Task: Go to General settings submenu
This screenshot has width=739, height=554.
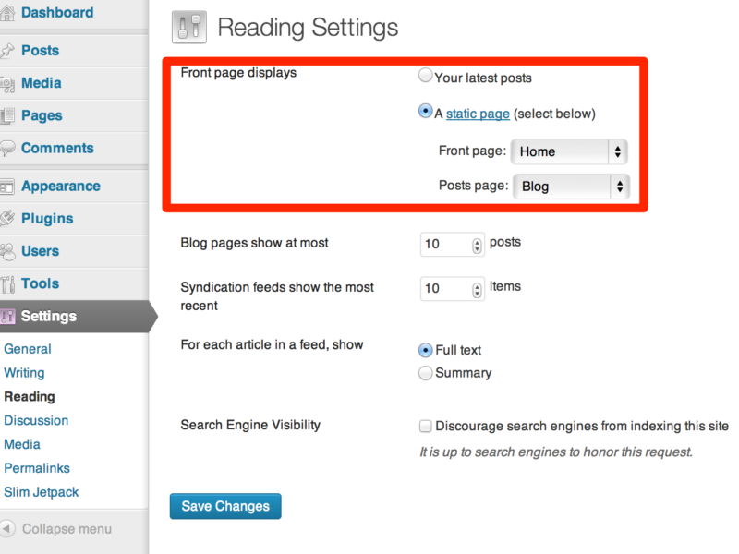Action: pos(28,349)
